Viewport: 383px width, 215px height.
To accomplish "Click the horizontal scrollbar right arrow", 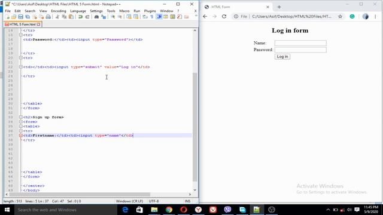I will pyautogui.click(x=190, y=194).
